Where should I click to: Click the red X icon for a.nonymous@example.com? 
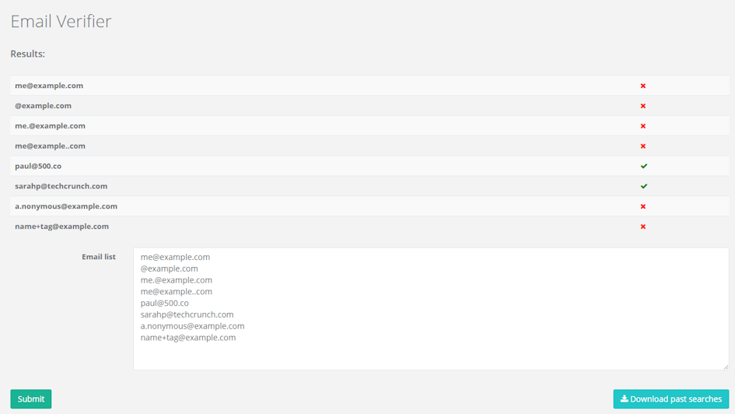(x=642, y=207)
